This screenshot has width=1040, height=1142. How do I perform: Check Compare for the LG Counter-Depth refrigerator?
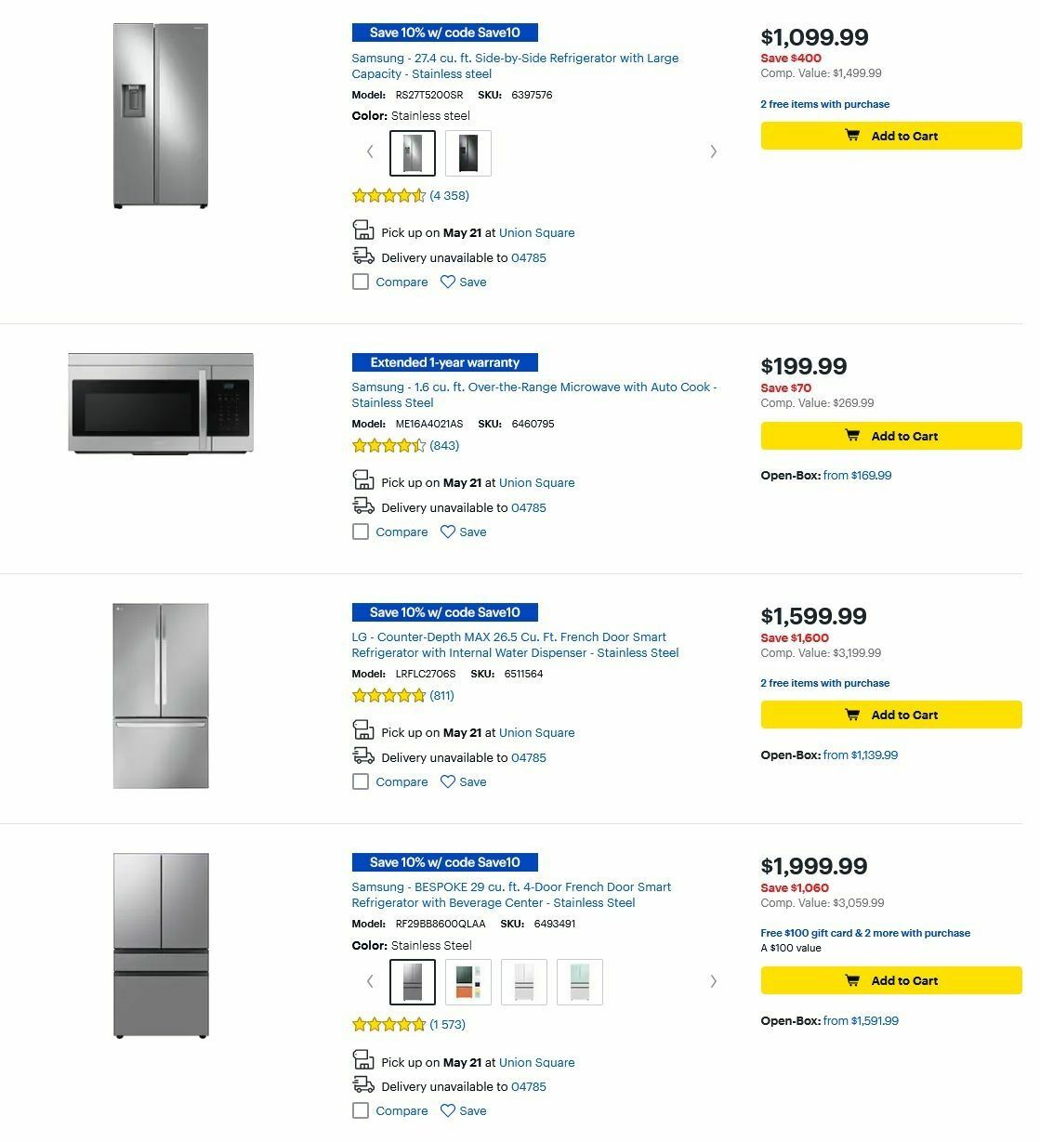click(x=361, y=781)
